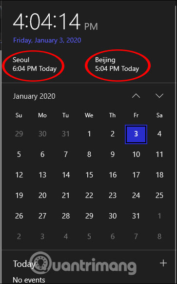Click the Today agenda heading
Screen dimensions: 177x284
pos(24,264)
